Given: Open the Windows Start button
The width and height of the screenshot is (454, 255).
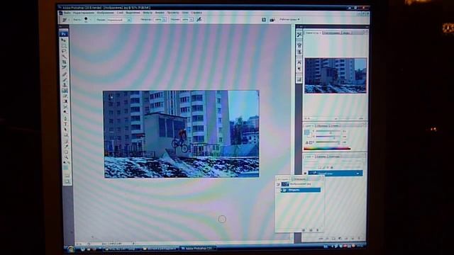Looking at the screenshot, I should 71,249.
